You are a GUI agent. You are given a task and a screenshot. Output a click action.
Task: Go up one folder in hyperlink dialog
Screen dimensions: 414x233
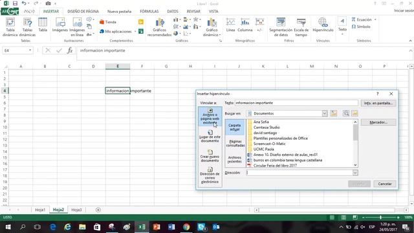point(334,113)
